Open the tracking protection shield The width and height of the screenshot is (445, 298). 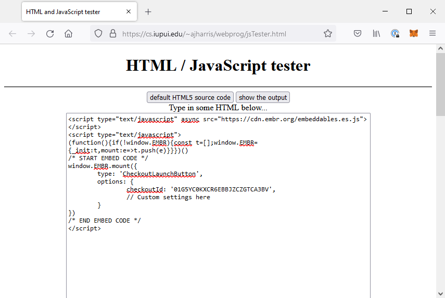98,34
